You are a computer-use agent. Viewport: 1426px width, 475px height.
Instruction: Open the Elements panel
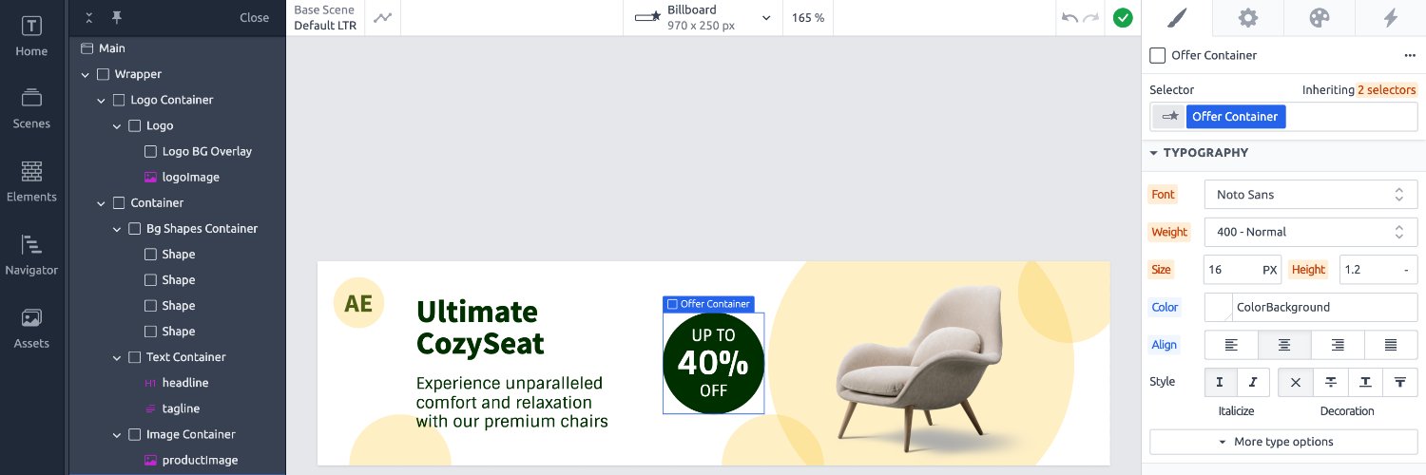pyautogui.click(x=31, y=182)
